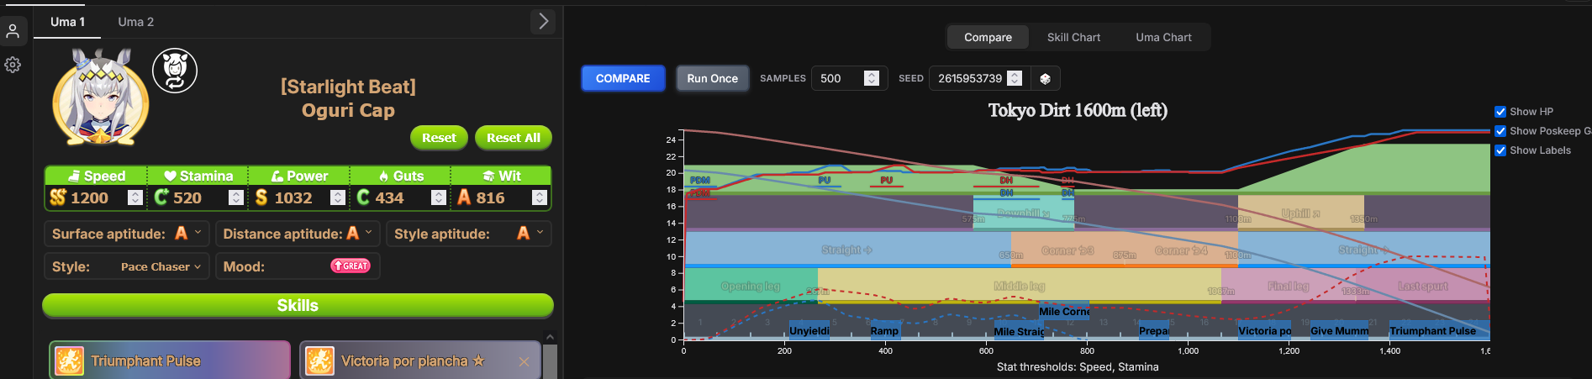Open the Uma Chart tab
This screenshot has width=1592, height=379.
point(1163,37)
